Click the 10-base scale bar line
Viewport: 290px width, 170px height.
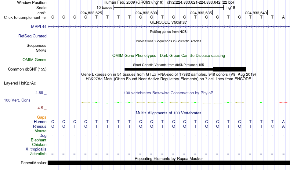click(x=169, y=8)
